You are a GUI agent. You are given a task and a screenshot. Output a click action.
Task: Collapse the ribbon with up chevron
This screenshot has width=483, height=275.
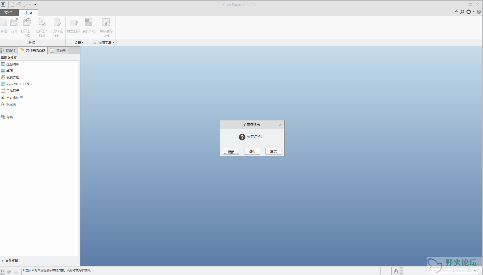pyautogui.click(x=456, y=11)
